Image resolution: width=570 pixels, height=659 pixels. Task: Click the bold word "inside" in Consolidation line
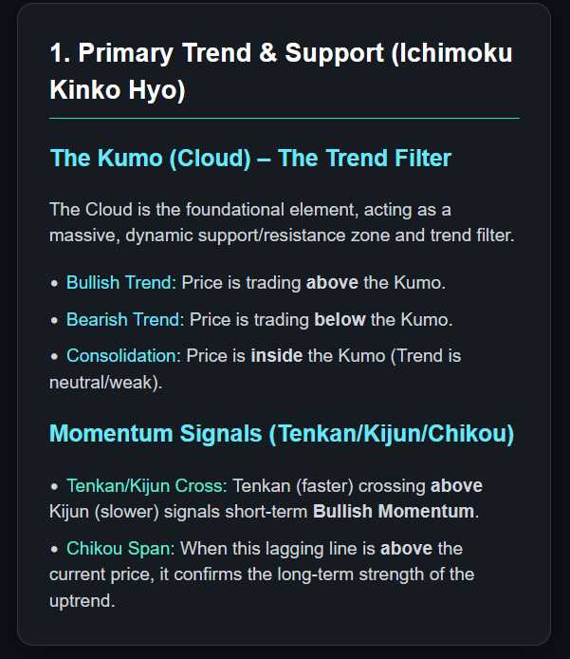[x=277, y=356]
